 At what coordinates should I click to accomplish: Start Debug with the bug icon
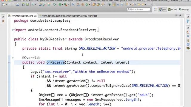click(x=54, y=4)
